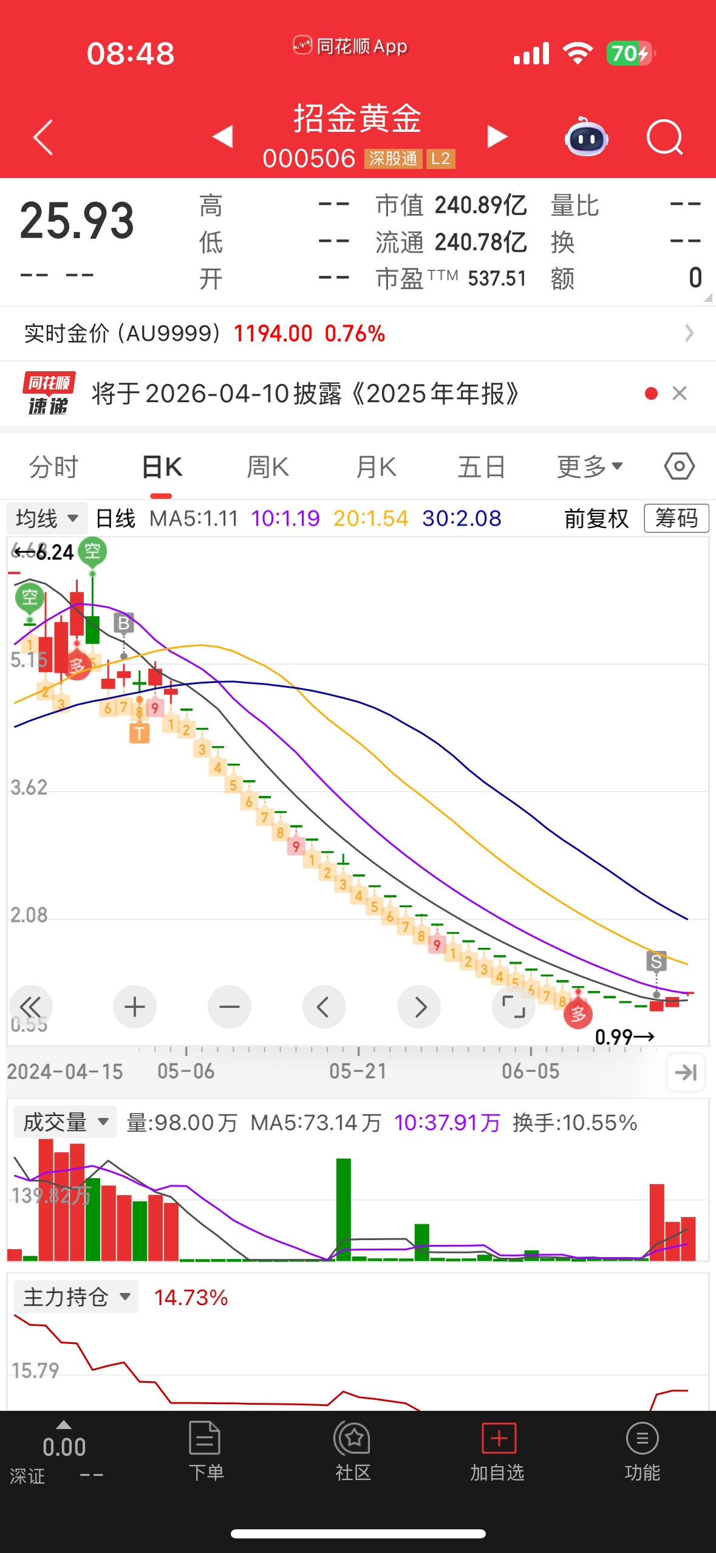Move chart cursor right one candle
This screenshot has height=1553, width=716.
click(419, 1007)
